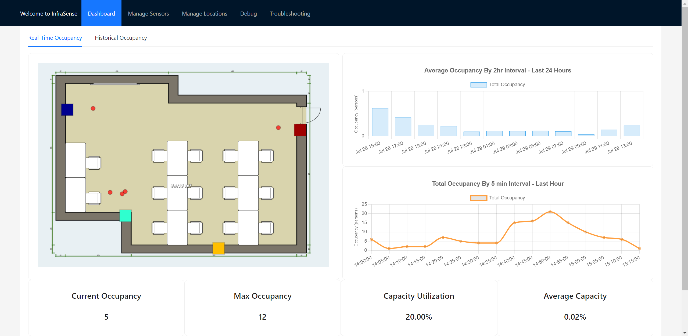688x336 pixels.
Task: Click the line chart point at 14:40:00
Action: (x=514, y=223)
